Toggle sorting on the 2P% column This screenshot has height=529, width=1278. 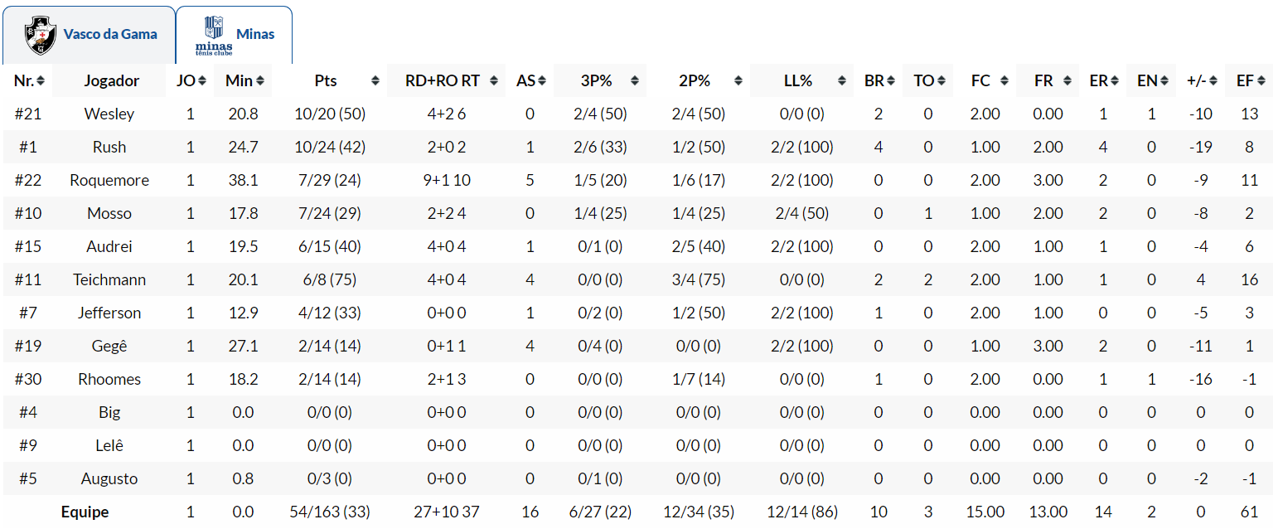739,81
